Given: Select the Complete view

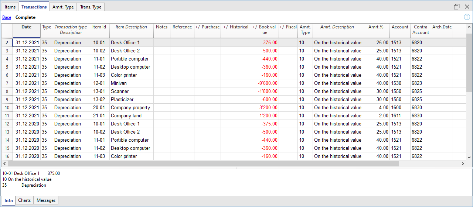Looking at the screenshot, I should (25, 17).
